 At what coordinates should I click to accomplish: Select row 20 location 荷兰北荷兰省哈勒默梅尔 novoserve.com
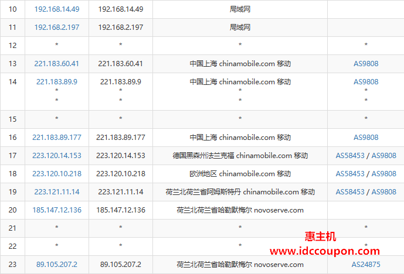tap(240, 210)
